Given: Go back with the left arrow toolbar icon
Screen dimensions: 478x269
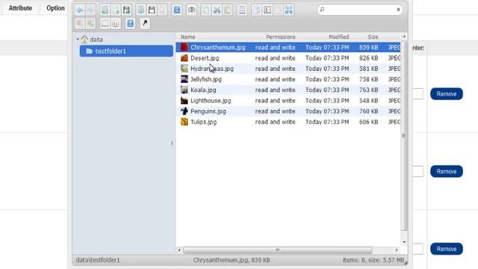Looking at the screenshot, I should (80, 10).
